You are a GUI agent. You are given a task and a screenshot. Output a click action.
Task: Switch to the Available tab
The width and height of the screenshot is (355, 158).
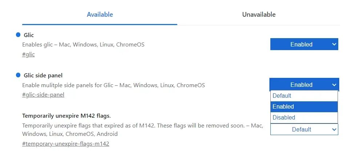(100, 15)
